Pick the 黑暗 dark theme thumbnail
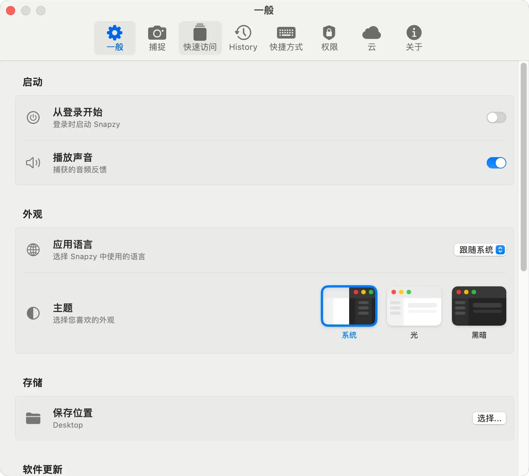This screenshot has height=476, width=529. pos(479,306)
